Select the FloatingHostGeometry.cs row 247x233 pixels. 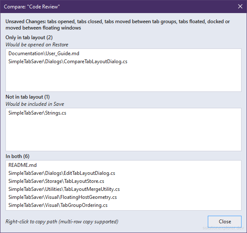123,197
